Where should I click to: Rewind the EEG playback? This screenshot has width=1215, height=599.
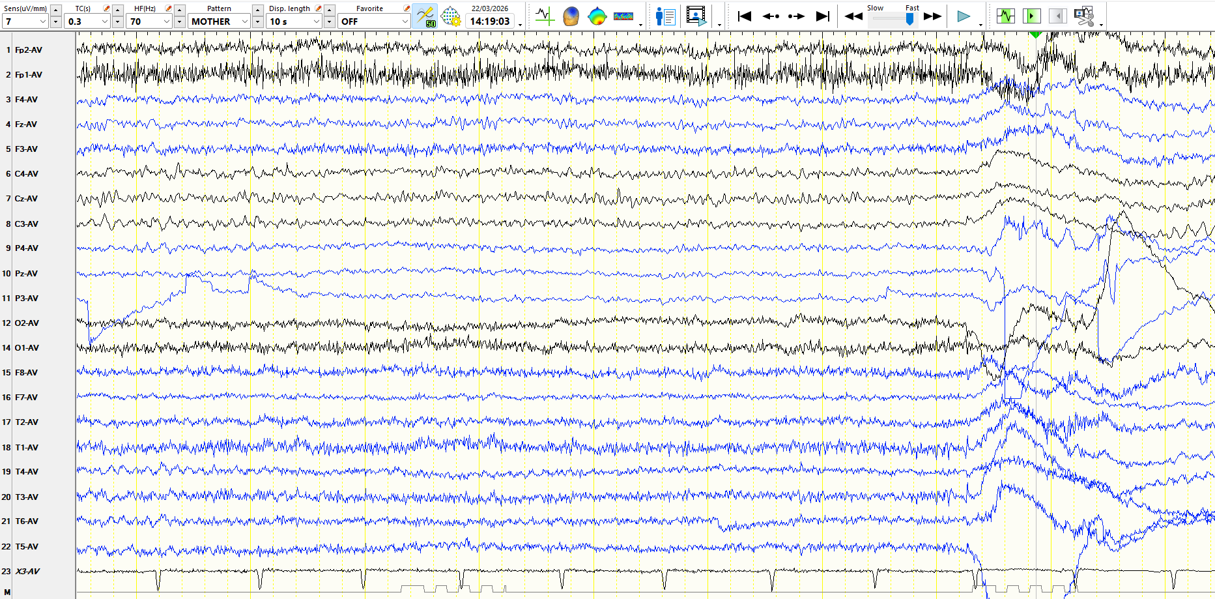[853, 16]
